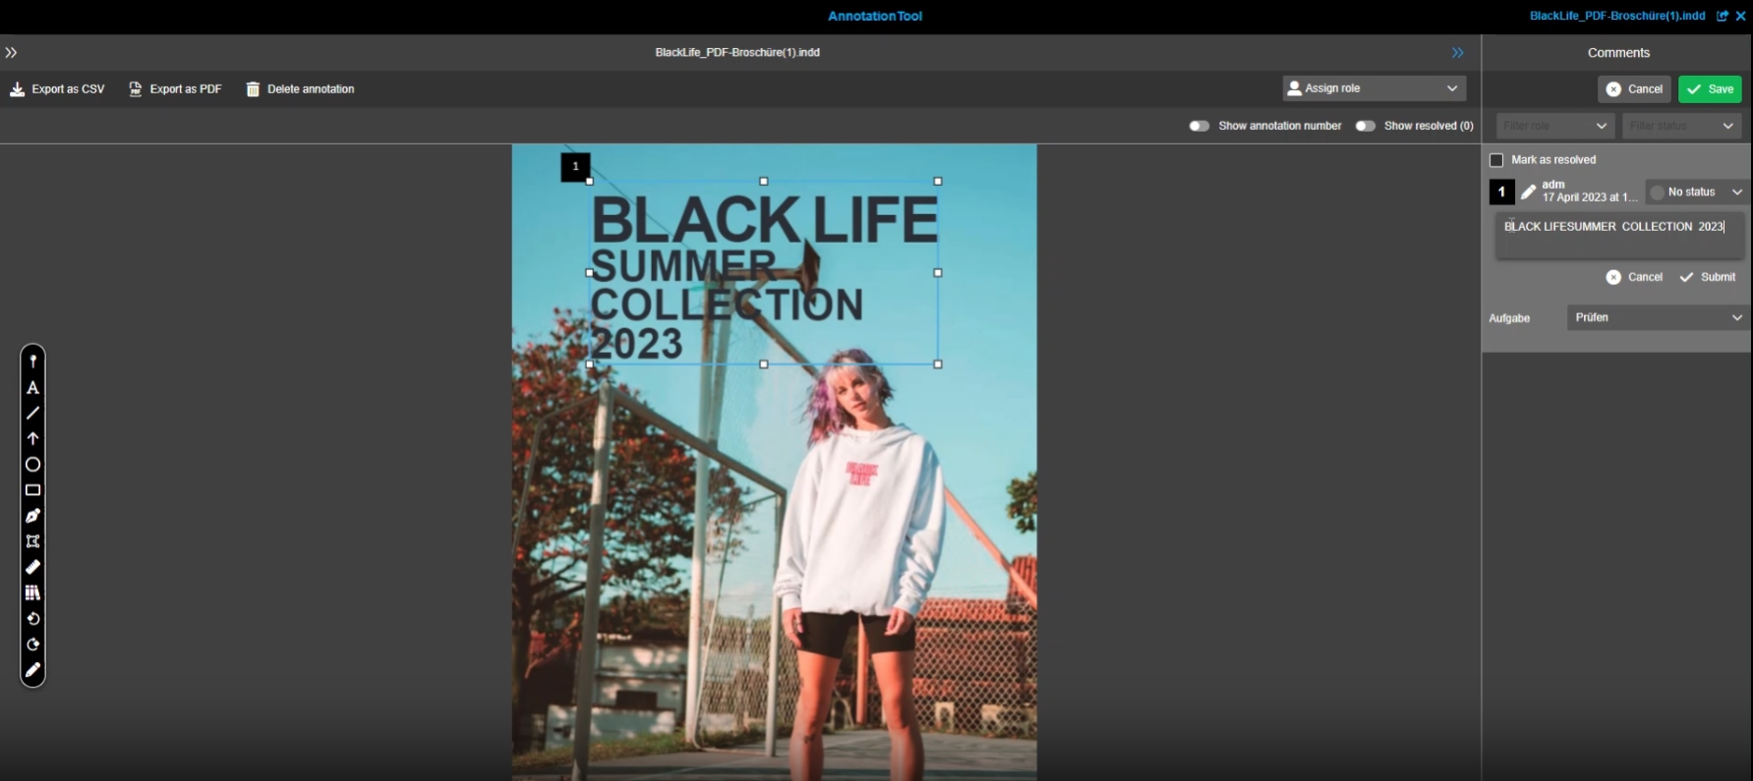Select the pin marker tool

point(32,362)
